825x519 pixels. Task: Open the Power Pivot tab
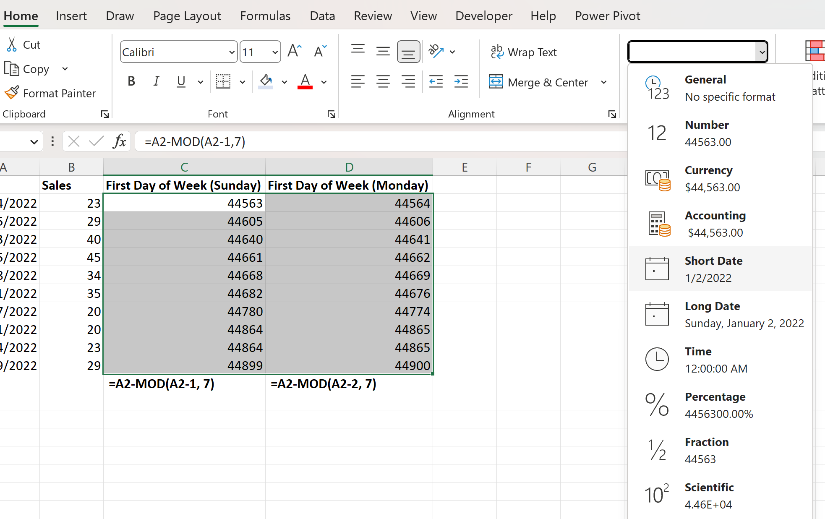click(607, 16)
